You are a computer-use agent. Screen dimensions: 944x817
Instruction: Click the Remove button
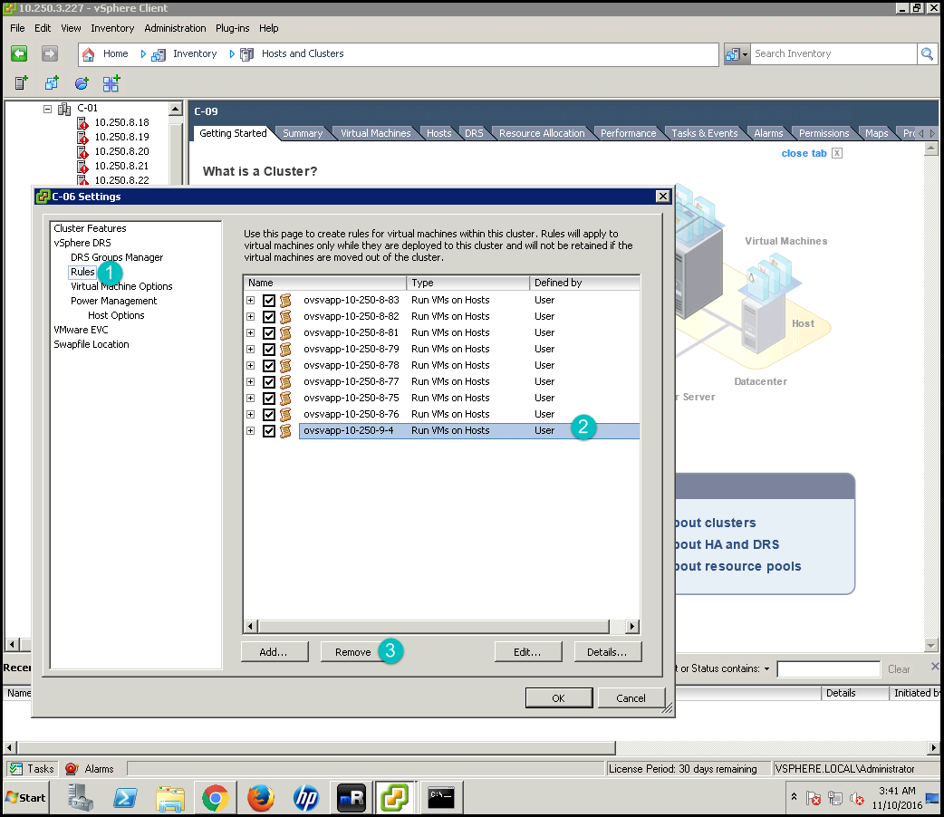coord(352,652)
